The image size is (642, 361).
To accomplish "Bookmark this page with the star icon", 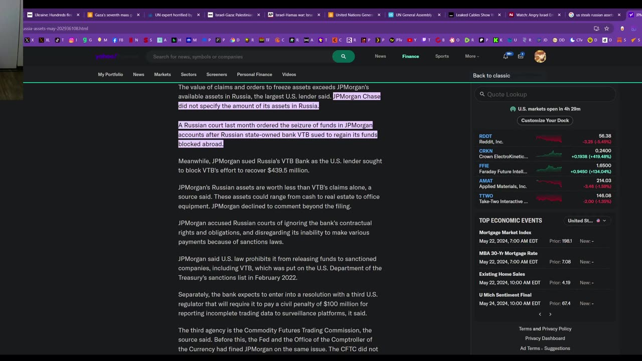I will click(x=607, y=29).
